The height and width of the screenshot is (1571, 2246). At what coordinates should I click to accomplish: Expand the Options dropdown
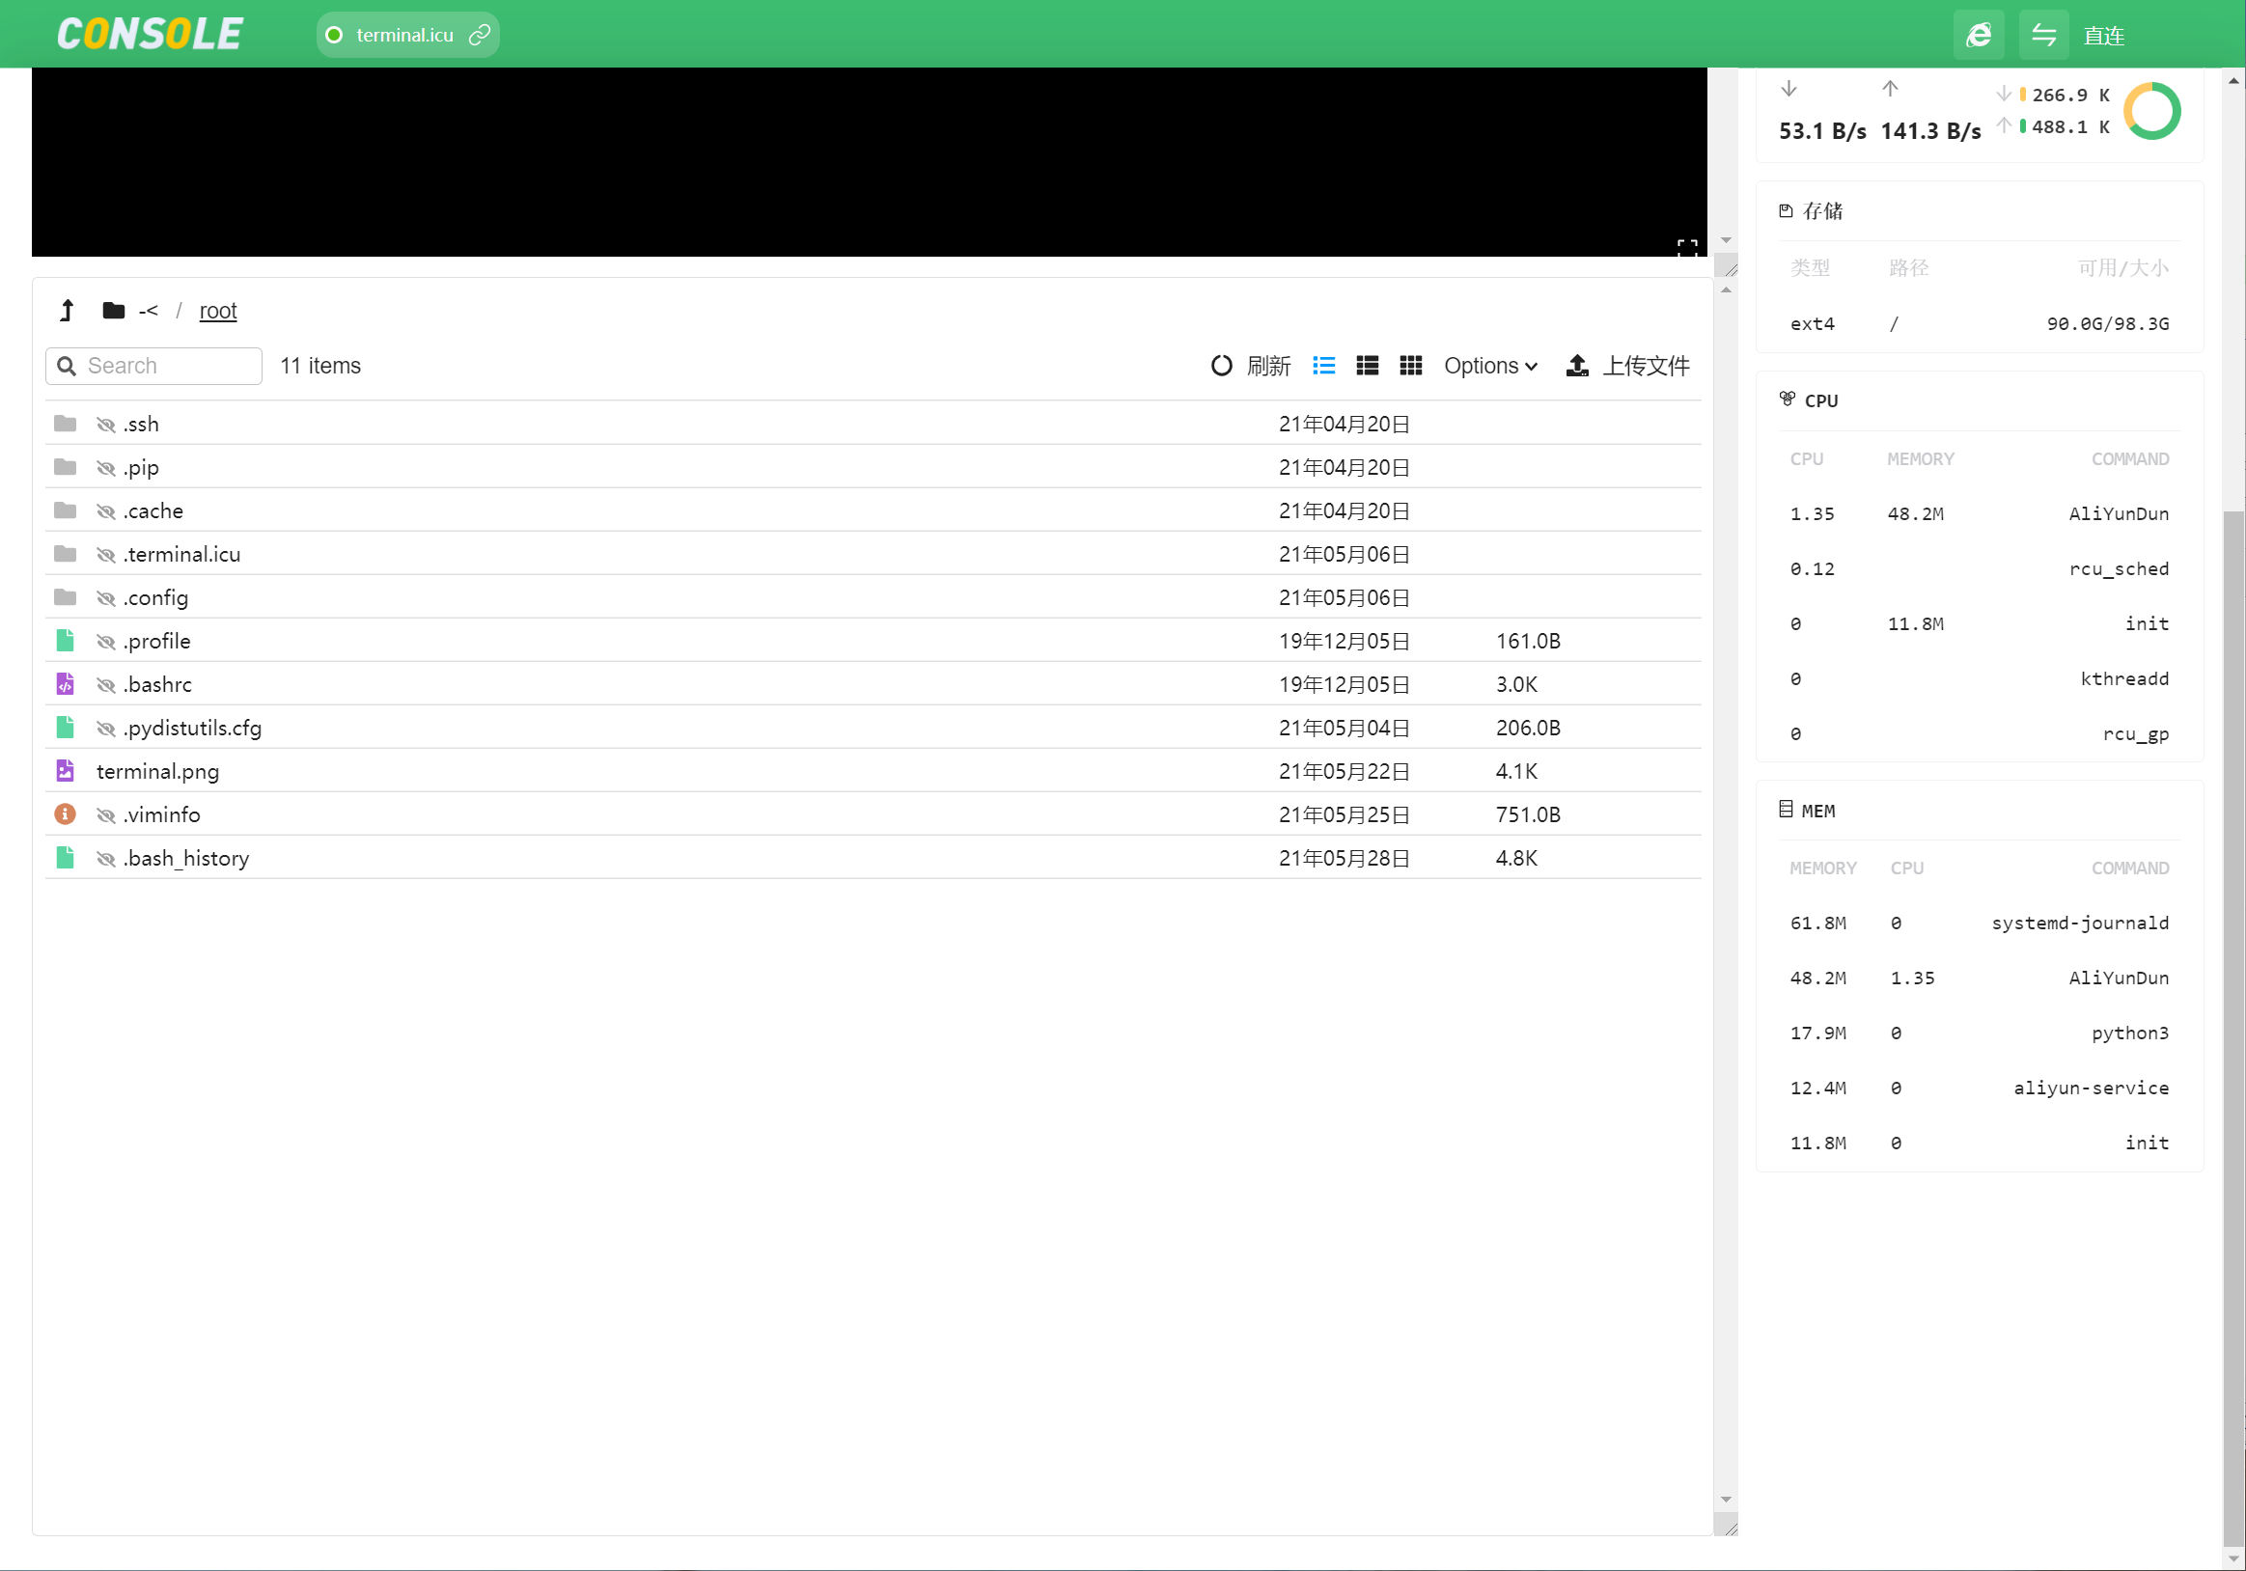(1491, 366)
